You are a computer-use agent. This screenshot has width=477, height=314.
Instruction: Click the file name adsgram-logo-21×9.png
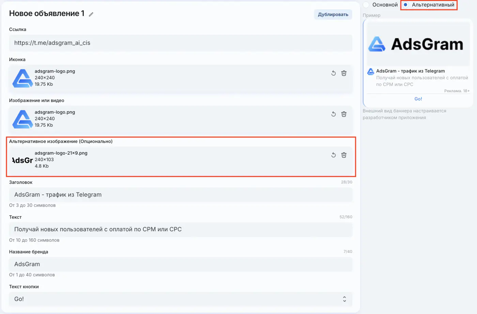(x=61, y=153)
